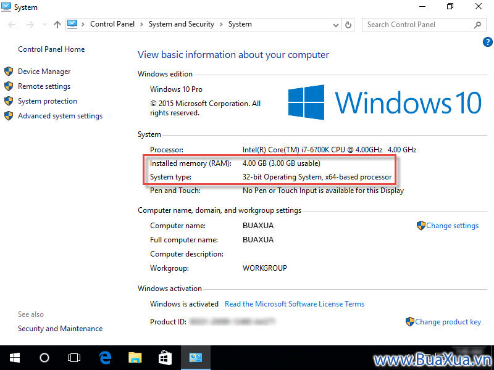494x370 pixels.
Task: Click Change product key link
Action: [x=448, y=322]
